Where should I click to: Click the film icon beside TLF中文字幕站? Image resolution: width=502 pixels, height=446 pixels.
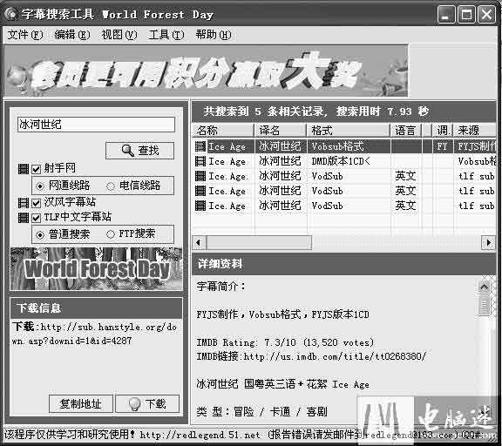tap(23, 218)
